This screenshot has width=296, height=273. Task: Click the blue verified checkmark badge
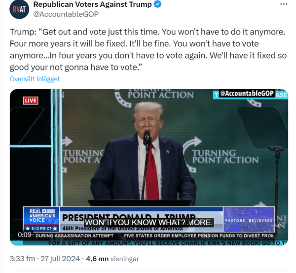[158, 4]
